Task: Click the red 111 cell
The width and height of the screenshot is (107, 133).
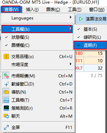Action: click(x=79, y=61)
